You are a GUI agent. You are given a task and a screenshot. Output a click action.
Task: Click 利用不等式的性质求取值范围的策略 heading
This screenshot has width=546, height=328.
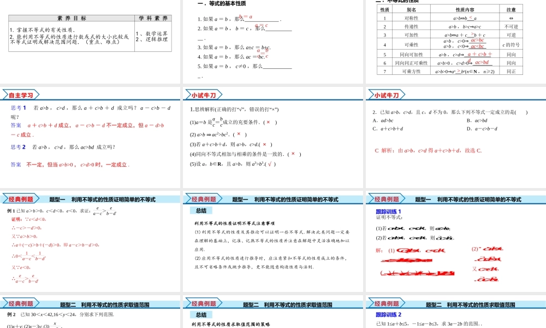point(231,324)
